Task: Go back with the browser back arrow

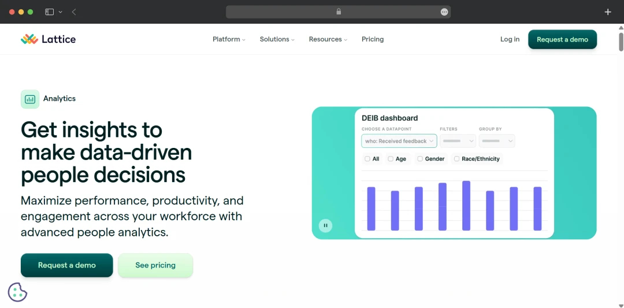Action: pos(74,12)
